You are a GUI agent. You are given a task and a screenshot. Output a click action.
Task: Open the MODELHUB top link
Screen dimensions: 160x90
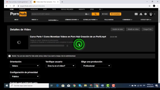(x=34, y=9)
